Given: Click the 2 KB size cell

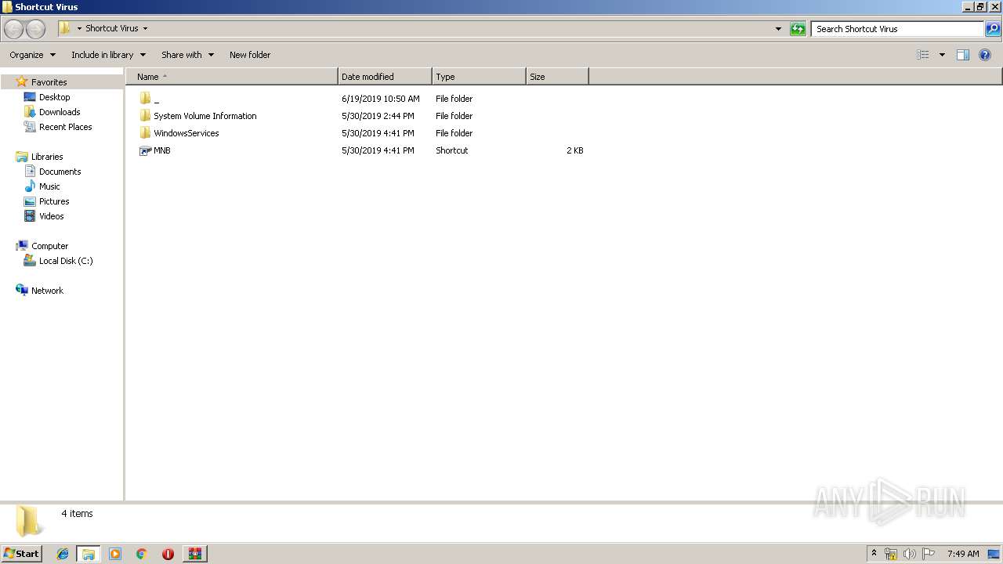Looking at the screenshot, I should [575, 150].
